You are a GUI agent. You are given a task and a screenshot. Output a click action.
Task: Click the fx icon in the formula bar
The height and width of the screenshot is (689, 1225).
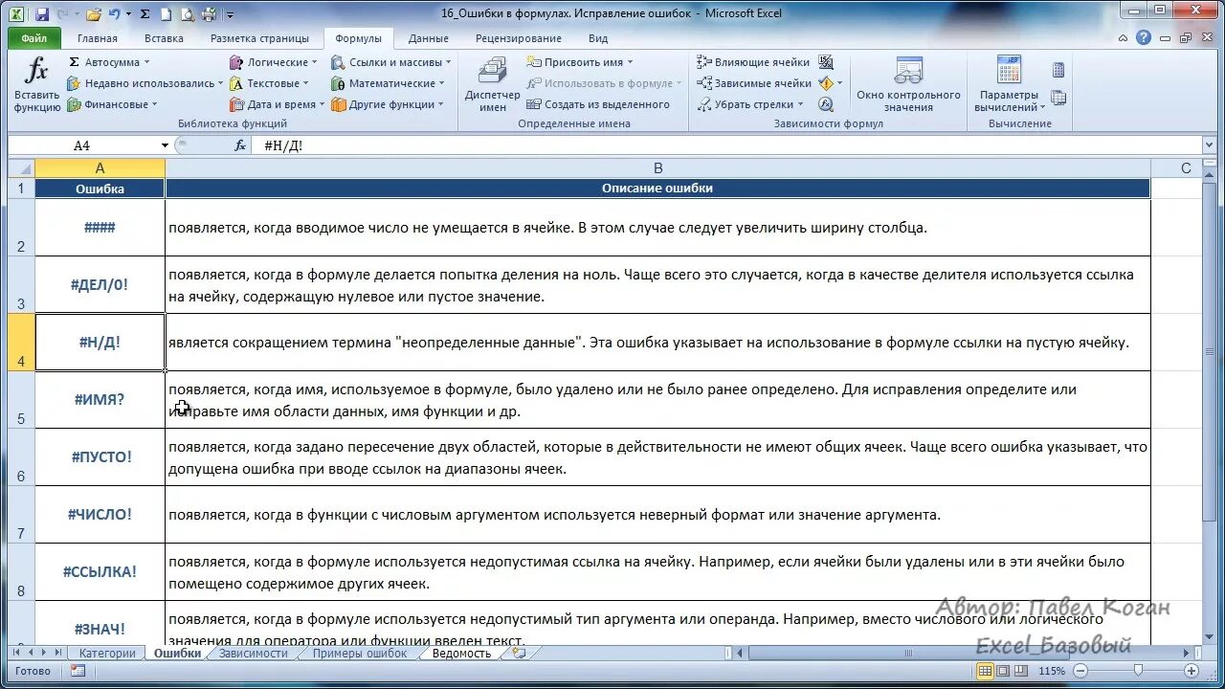click(x=240, y=145)
